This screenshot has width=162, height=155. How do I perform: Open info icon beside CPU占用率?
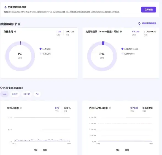pyautogui.click(x=21, y=108)
